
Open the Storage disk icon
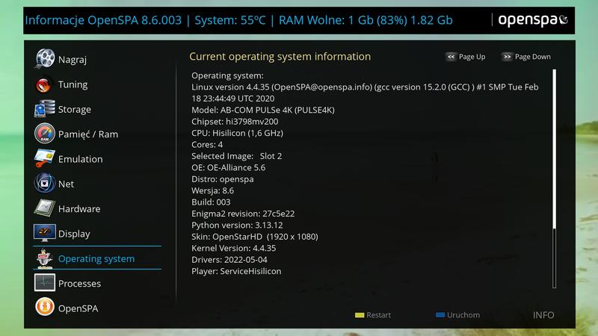point(45,109)
